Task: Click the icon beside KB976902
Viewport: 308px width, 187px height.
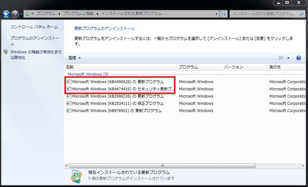Action: click(x=69, y=111)
